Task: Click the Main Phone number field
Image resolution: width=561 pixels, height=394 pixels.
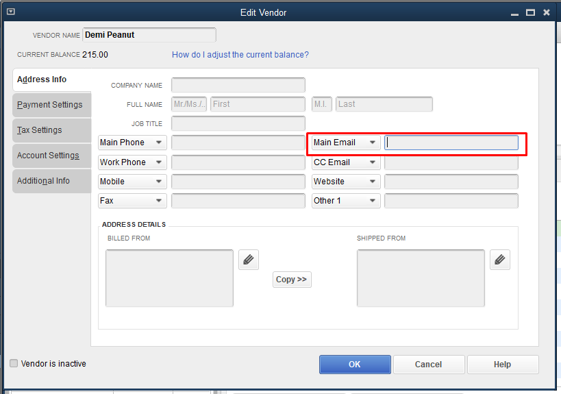Action: coord(238,143)
